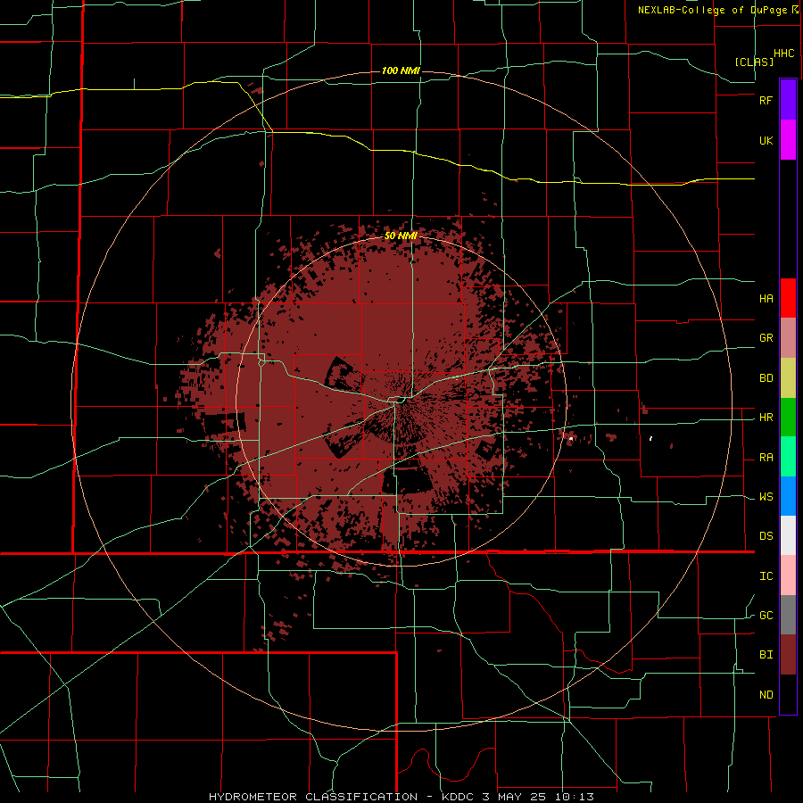Select the IC light pink swatch
The image size is (803, 803).
(788, 575)
